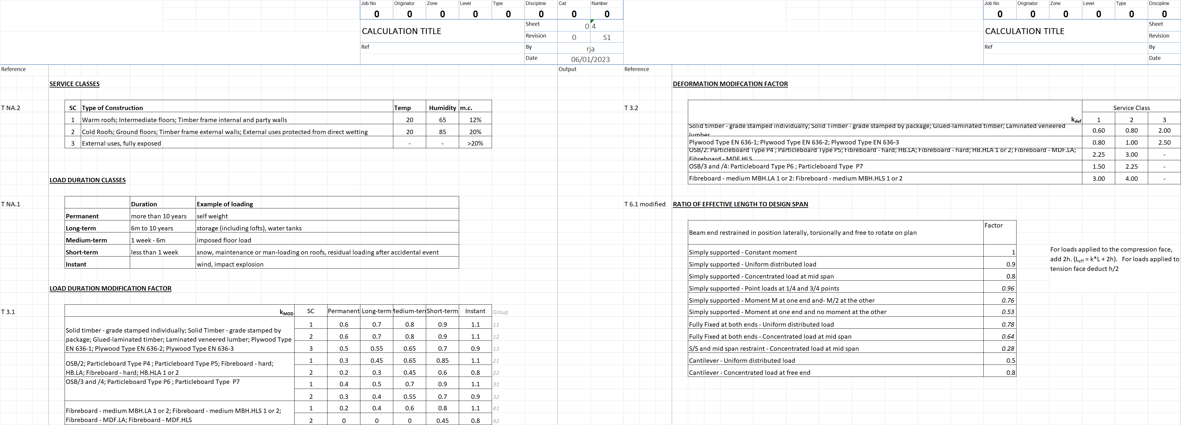Click RATIO OF EFFECTIVE LENGTH TO DESIGN SPAN
This screenshot has width=1181, height=425.
pos(740,204)
